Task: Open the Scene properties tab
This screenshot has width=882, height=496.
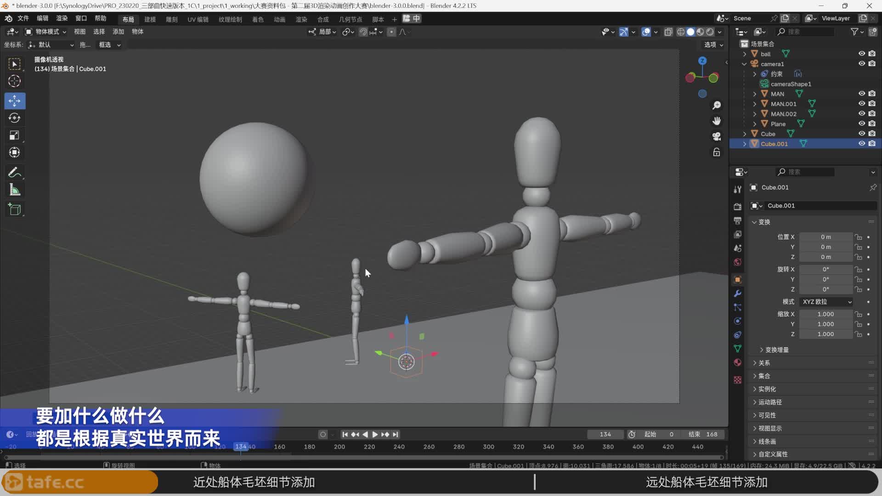Action: point(738,248)
